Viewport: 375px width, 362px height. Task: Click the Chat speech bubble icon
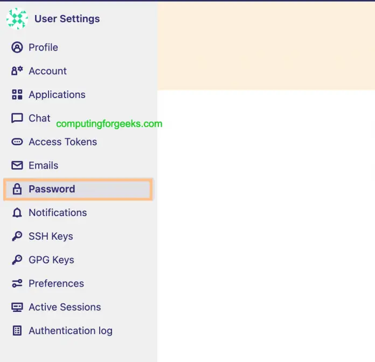pyautogui.click(x=17, y=119)
